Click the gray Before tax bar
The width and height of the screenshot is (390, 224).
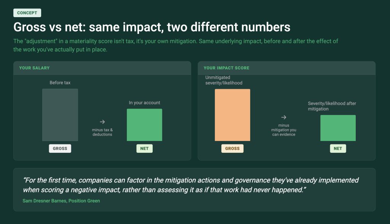click(60, 115)
